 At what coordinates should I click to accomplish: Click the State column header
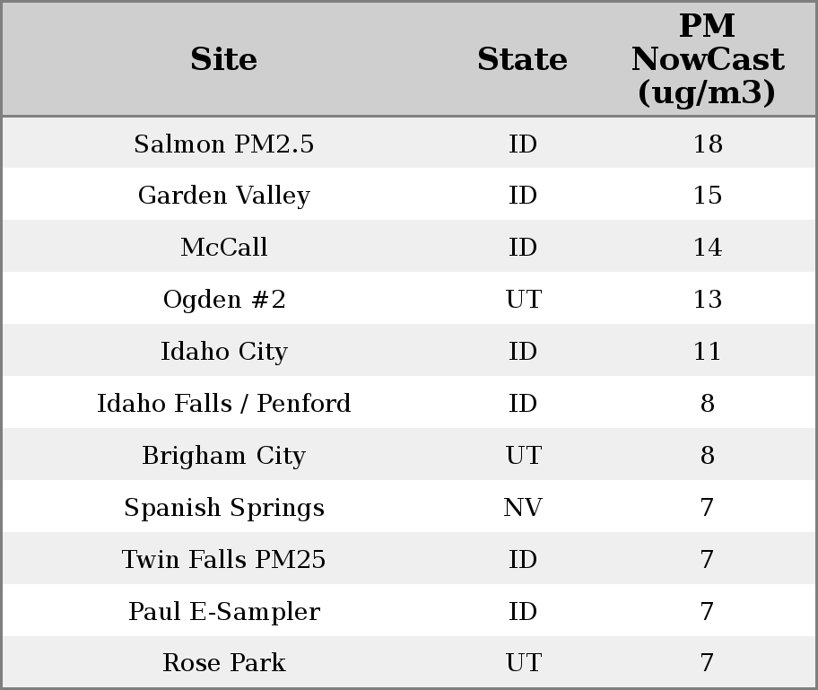click(x=522, y=59)
